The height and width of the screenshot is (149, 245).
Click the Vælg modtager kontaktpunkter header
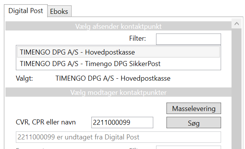(x=118, y=92)
